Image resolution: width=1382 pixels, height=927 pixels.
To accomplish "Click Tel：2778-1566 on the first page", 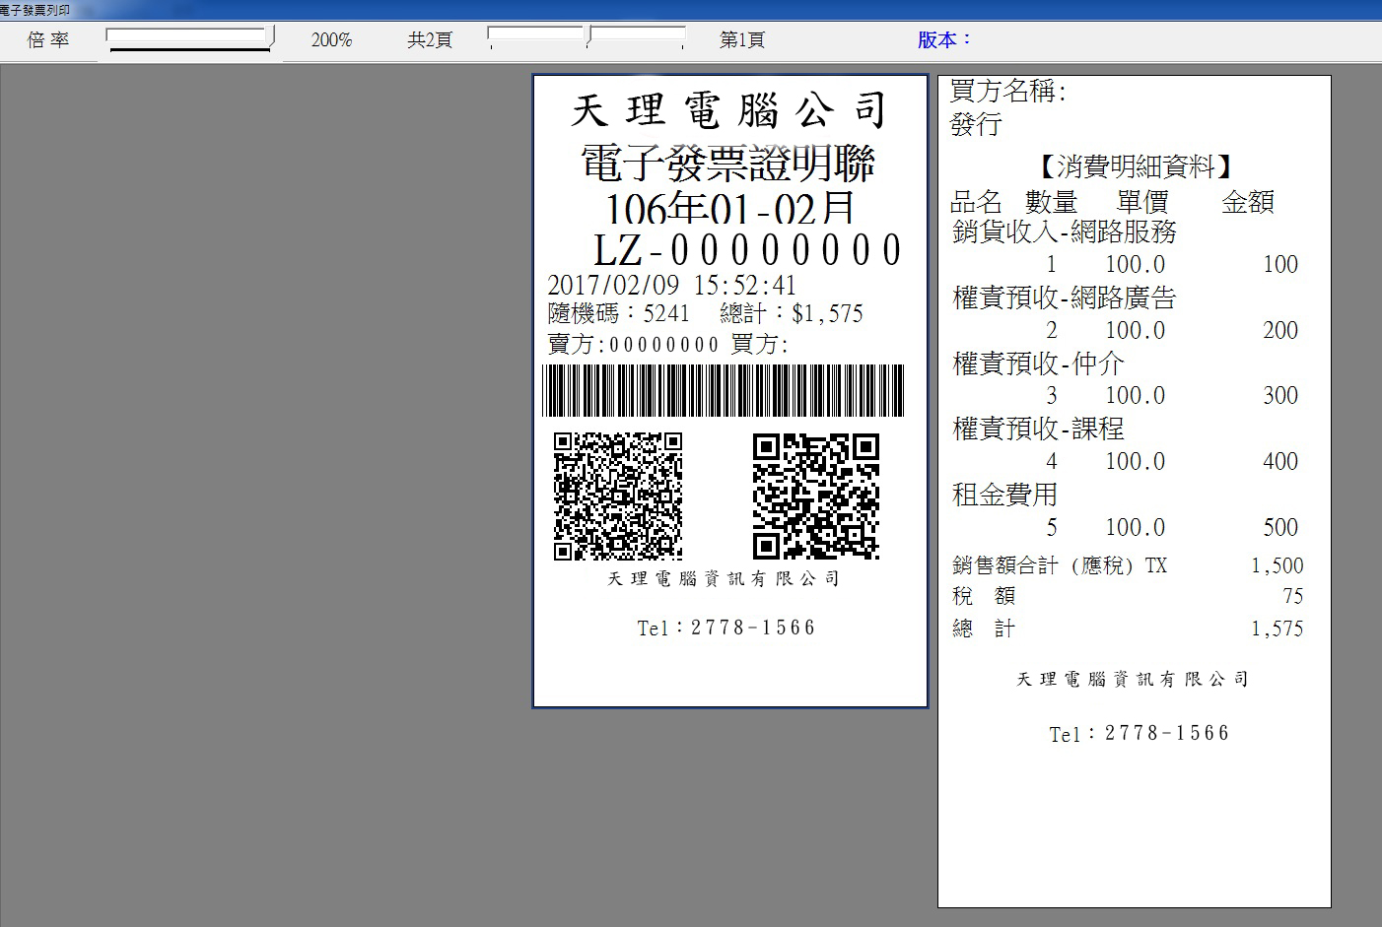I will (x=726, y=628).
